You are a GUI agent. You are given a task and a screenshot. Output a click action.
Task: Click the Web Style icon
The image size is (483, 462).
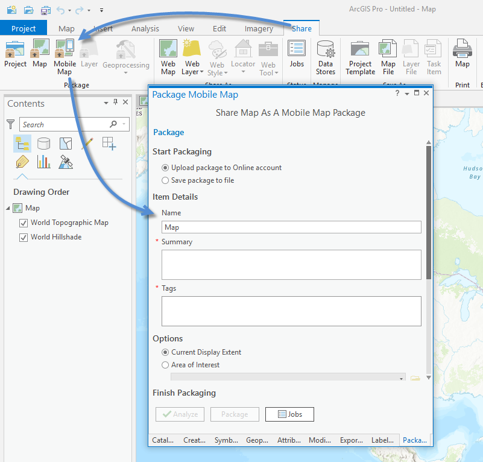point(217,49)
